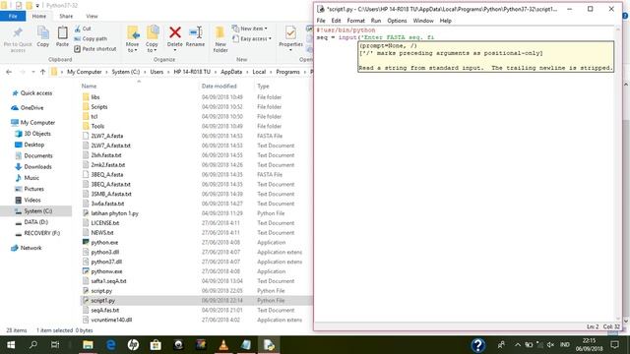Screen dimensions: 630x354
Task: Click the Properties icon in the ribbon
Action: (x=290, y=32)
